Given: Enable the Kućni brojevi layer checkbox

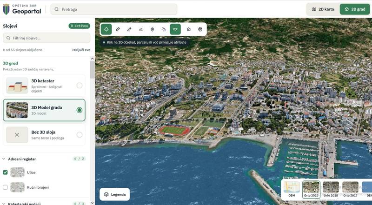Looking at the screenshot, I should tap(5, 187).
